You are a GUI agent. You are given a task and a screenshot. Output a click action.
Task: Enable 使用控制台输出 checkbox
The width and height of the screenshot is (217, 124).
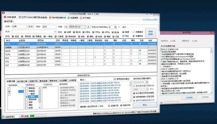pos(115,79)
